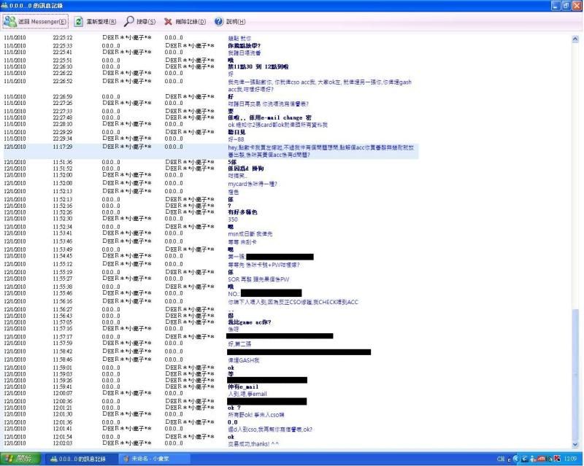
Task: Open the search tool 搜尋(S)
Action: pos(139,22)
